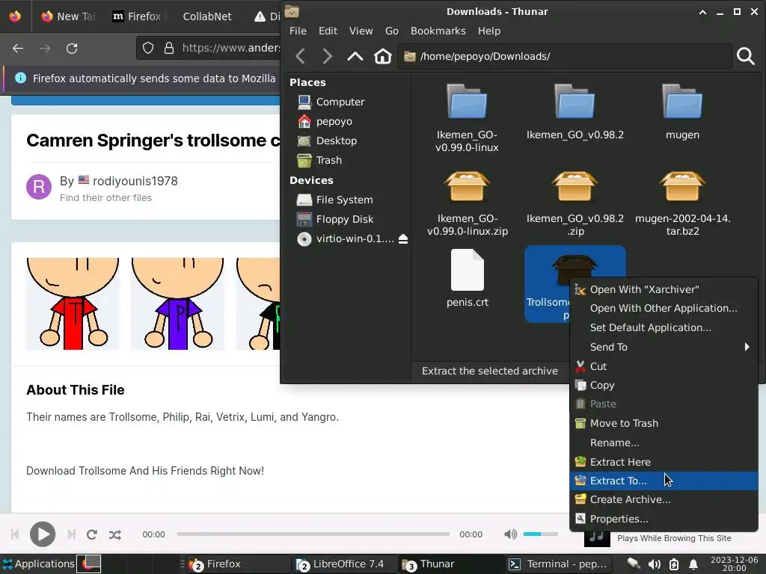
Task: Open the View menu in Thunar
Action: tap(361, 31)
